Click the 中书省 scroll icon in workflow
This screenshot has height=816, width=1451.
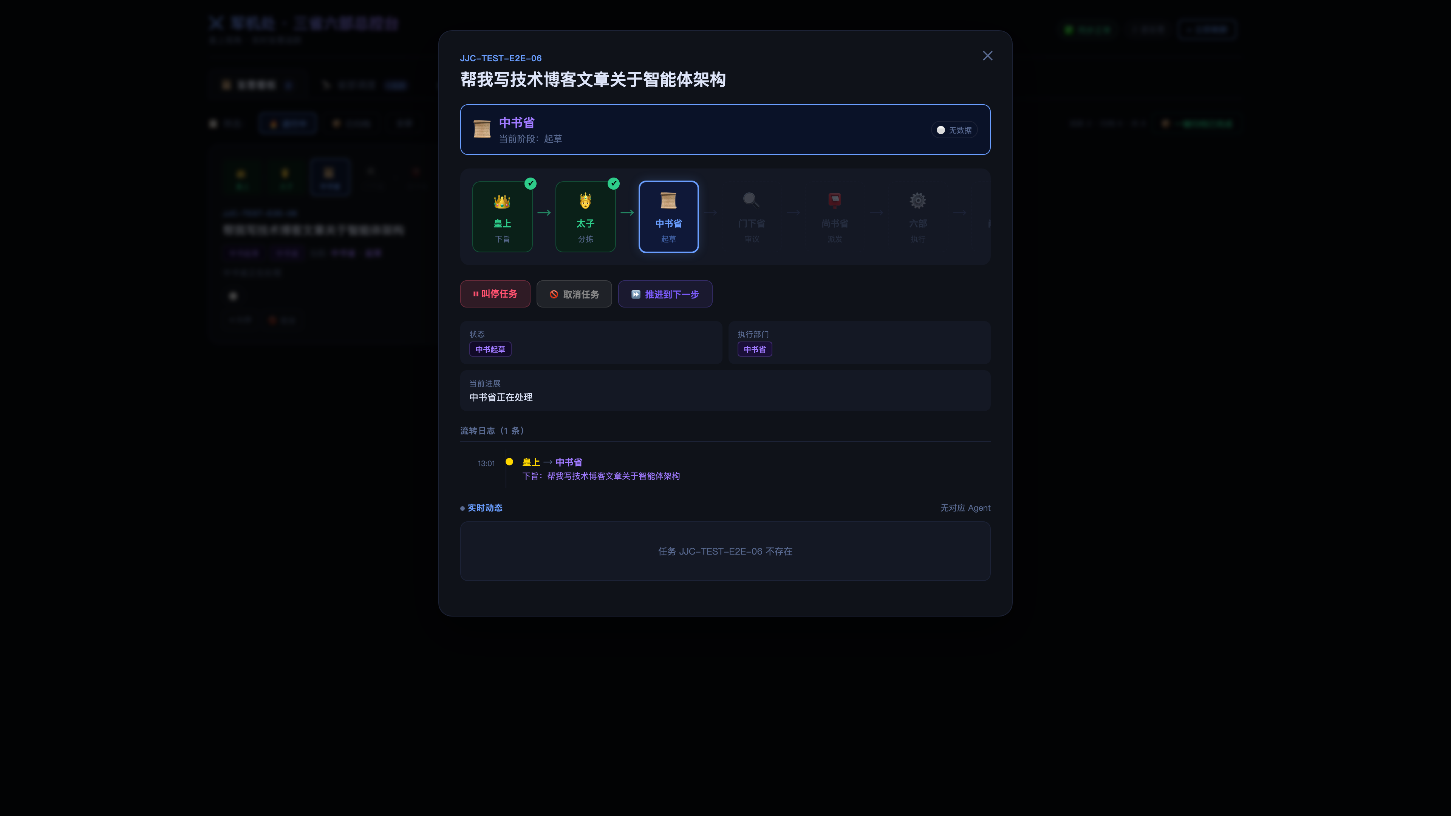click(668, 201)
